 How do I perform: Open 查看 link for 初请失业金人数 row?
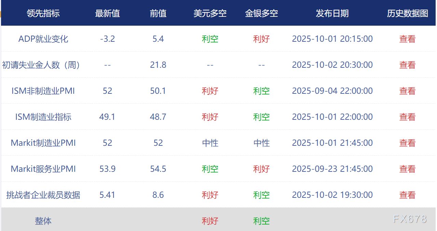[407, 65]
